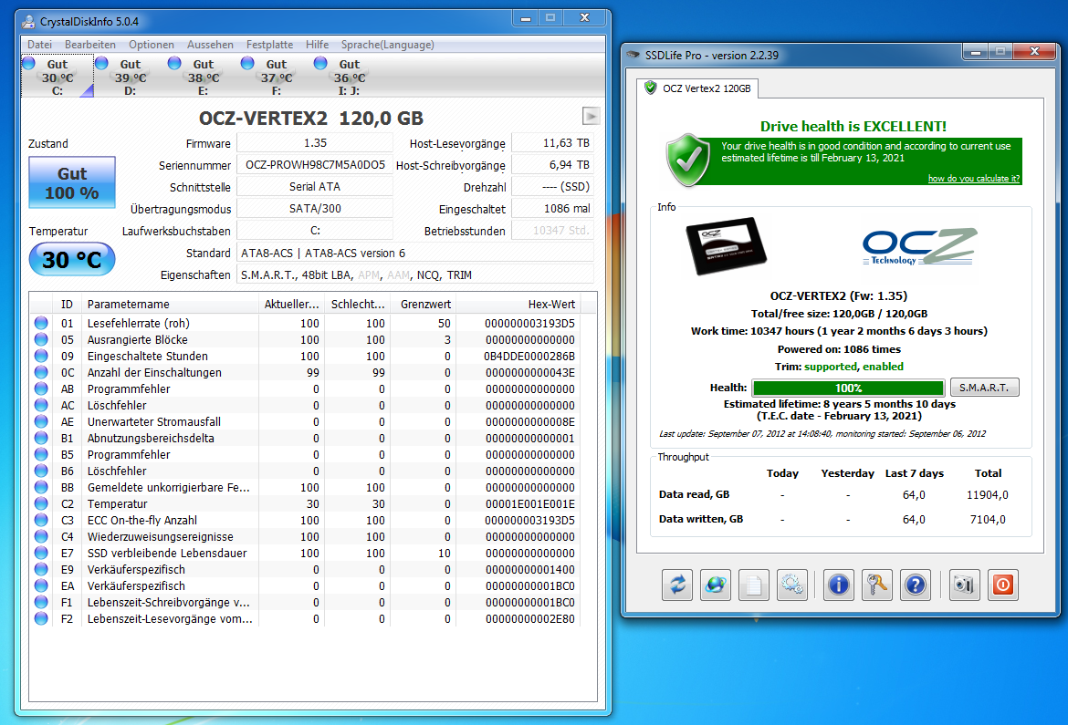Click the Data read total 11904,0 value

pyautogui.click(x=987, y=495)
